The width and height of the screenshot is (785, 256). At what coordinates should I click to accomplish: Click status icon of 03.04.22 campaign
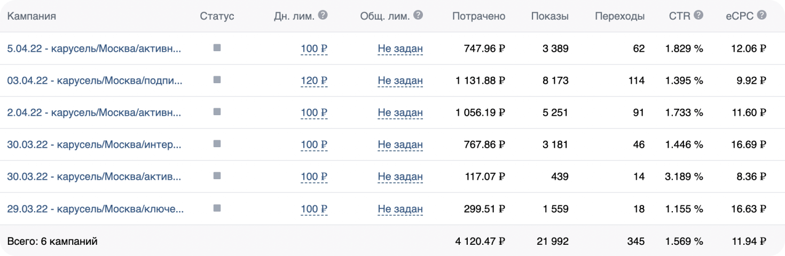click(x=217, y=80)
